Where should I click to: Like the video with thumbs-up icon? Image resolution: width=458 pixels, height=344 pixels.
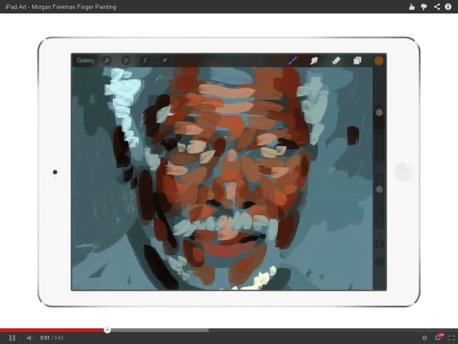(x=411, y=6)
